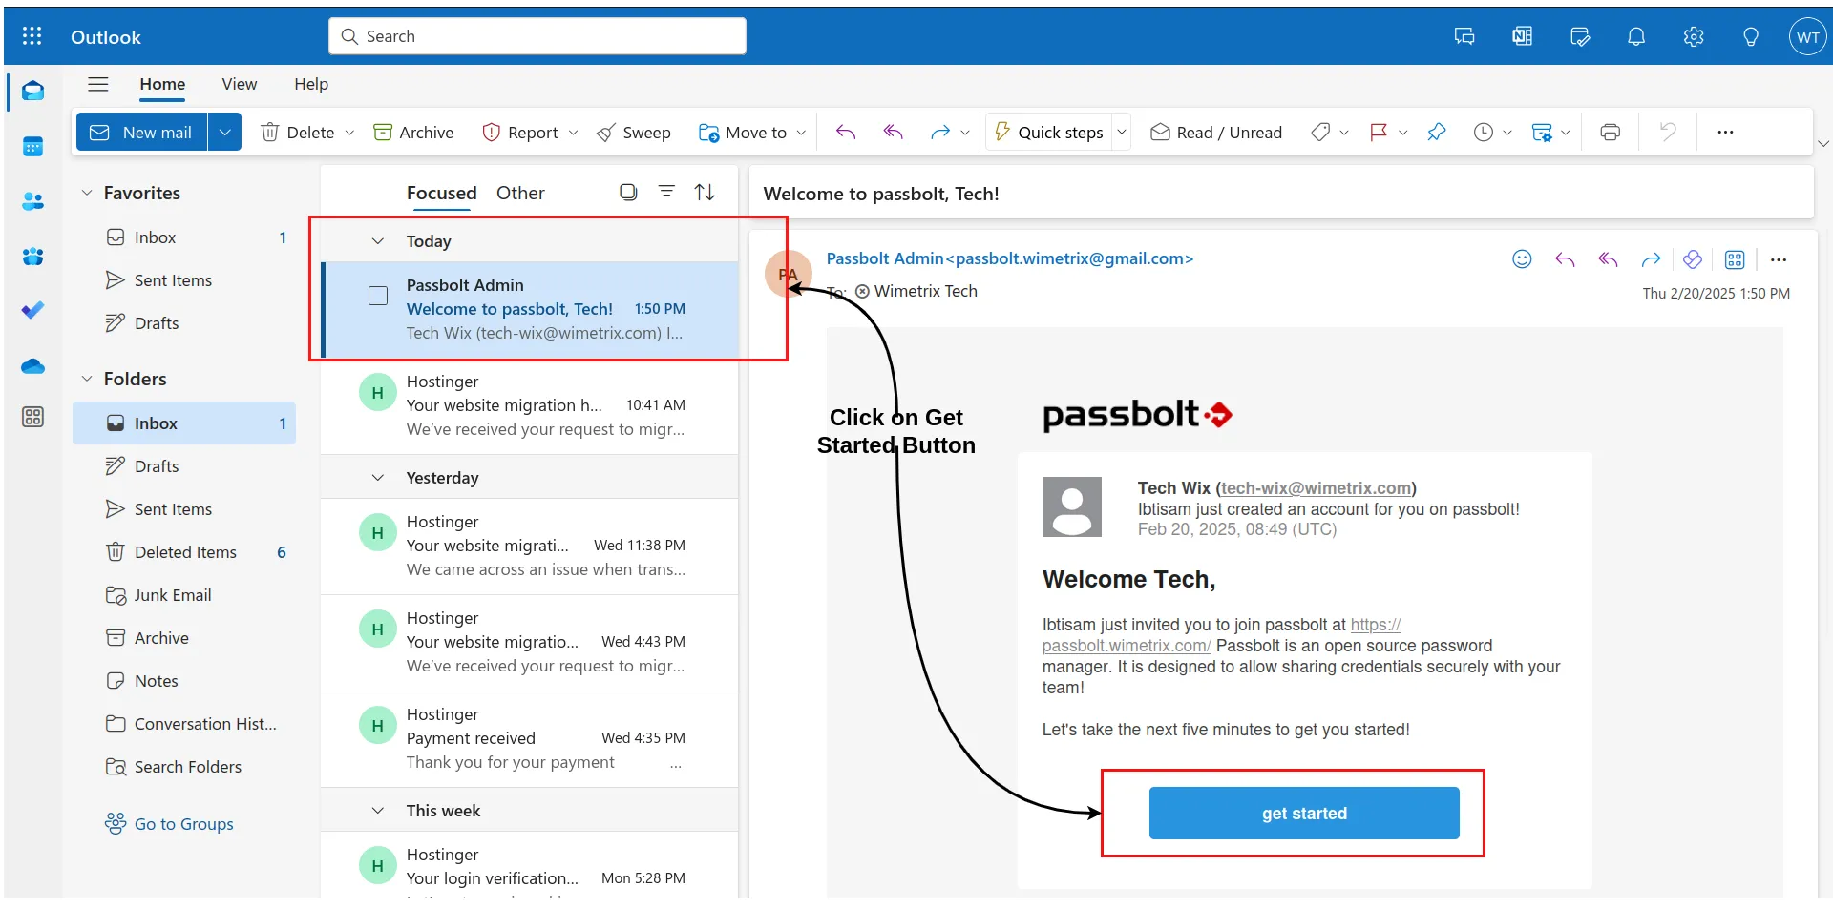The height and width of the screenshot is (908, 1833).
Task: Pin the message using pin icon
Action: tap(1436, 133)
